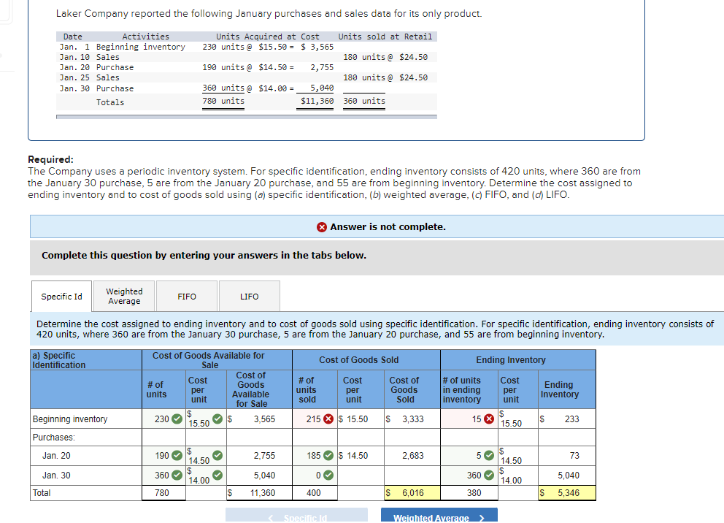Click red error icon beside Answer is not complete
The height and width of the screenshot is (523, 724).
coord(322,227)
